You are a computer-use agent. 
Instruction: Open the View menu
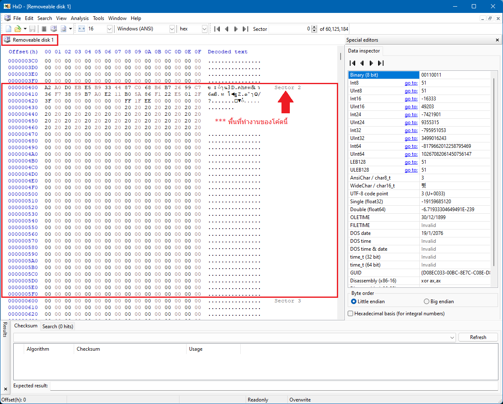click(62, 18)
